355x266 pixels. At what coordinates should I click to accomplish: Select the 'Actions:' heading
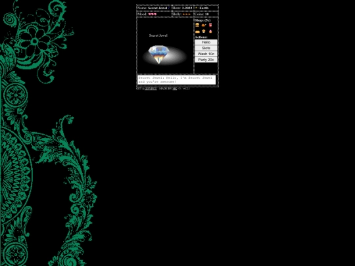click(201, 37)
